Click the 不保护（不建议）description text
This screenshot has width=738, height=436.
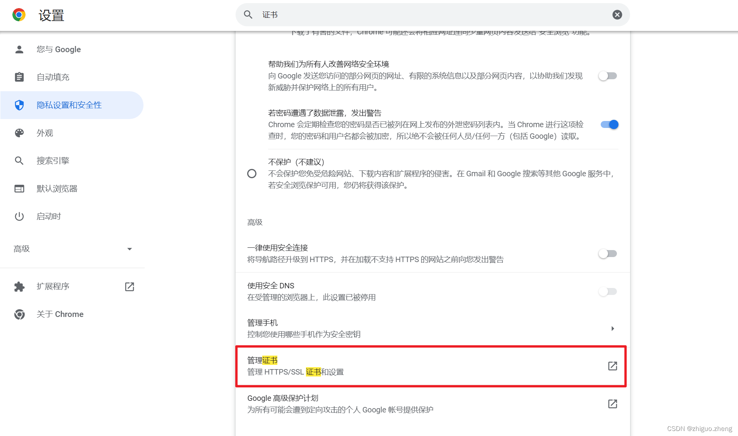tap(441, 179)
